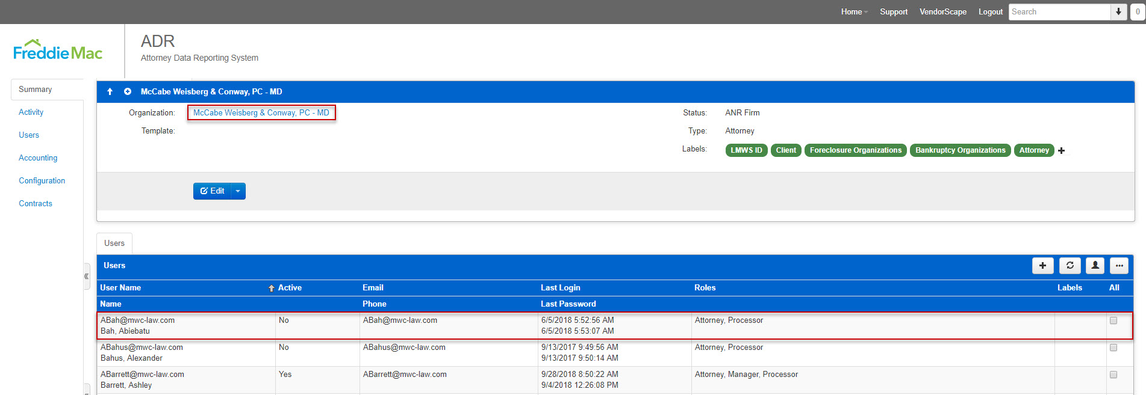The width and height of the screenshot is (1146, 395).
Task: Click the download arrow beside search box
Action: pyautogui.click(x=1118, y=11)
